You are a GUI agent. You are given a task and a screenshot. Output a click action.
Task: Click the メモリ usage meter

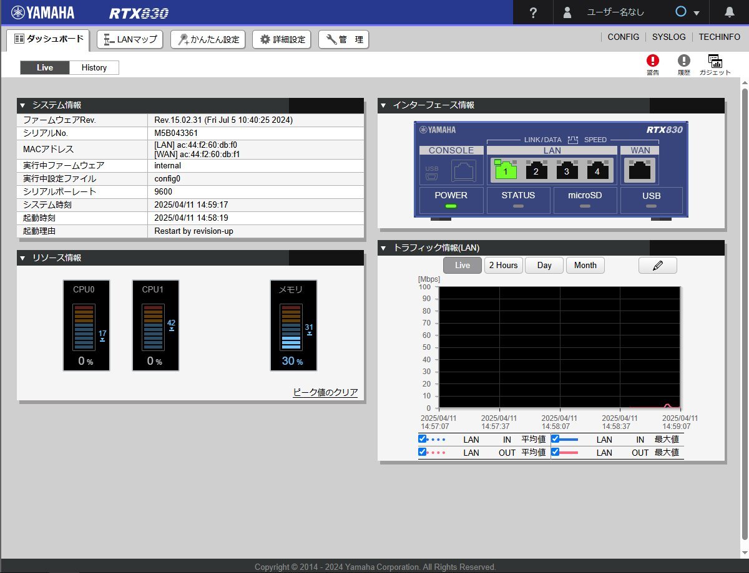[293, 325]
